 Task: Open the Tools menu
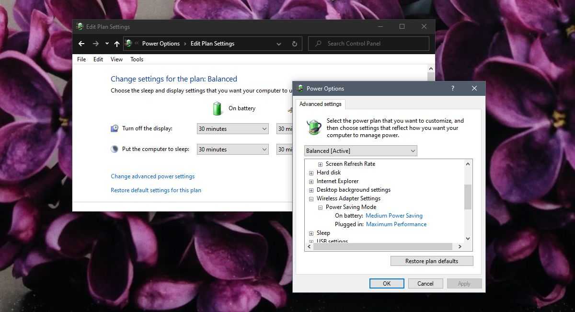[137, 59]
